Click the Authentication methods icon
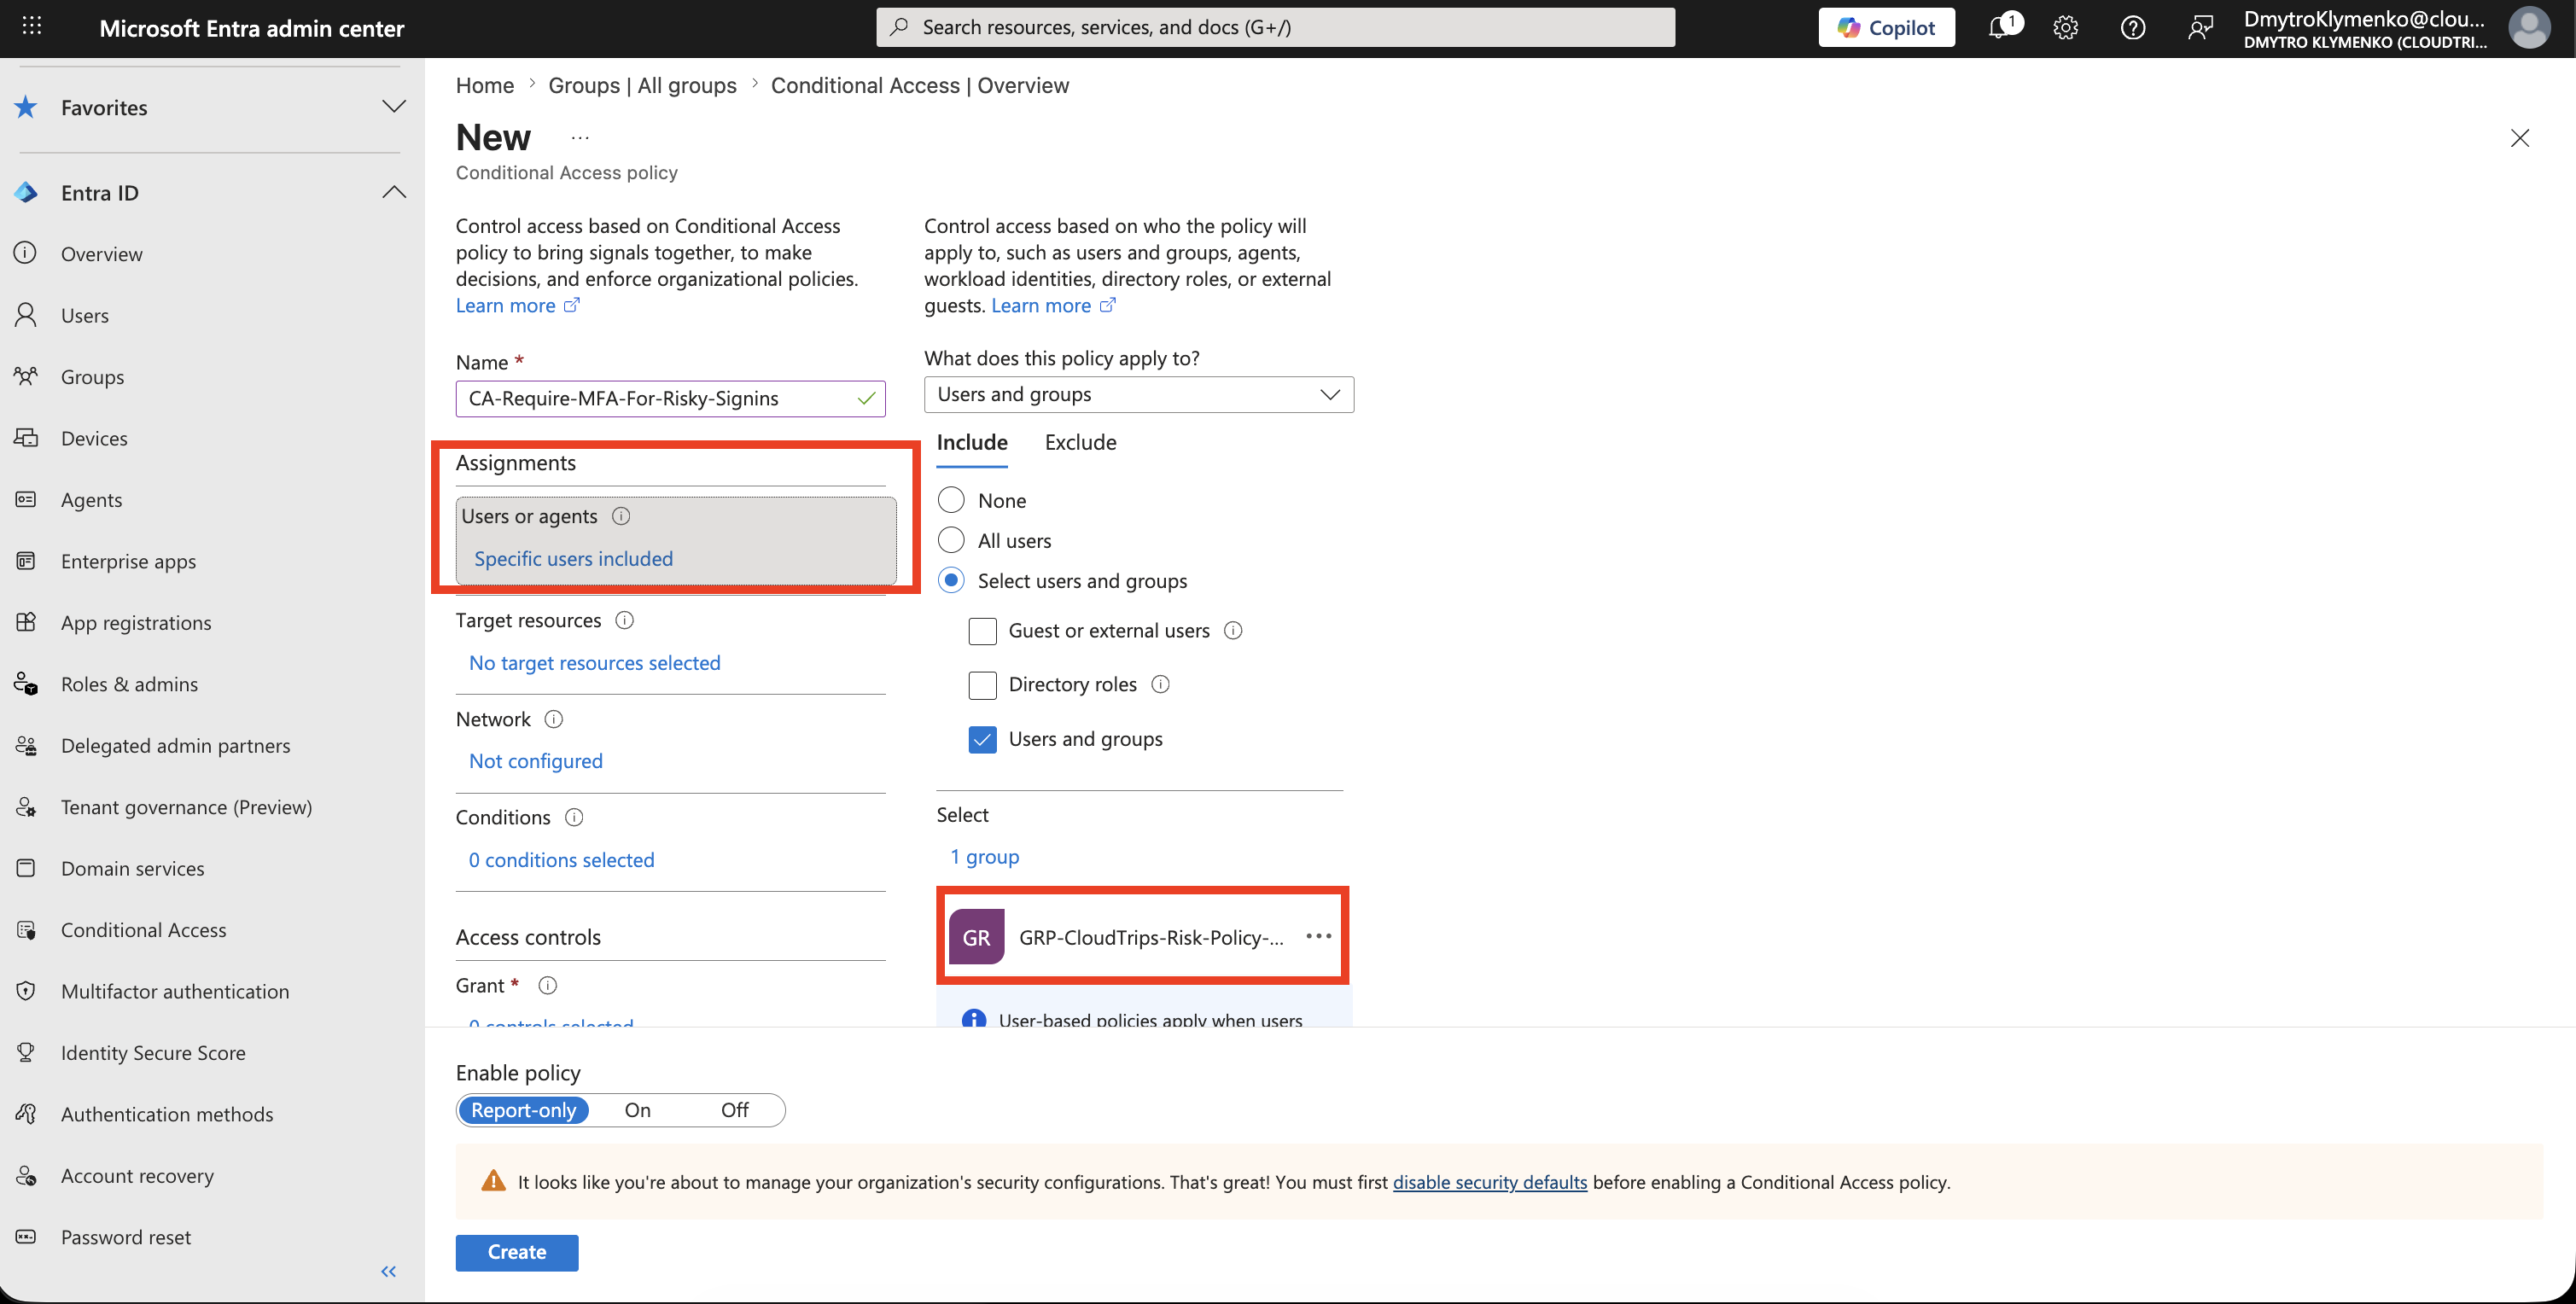The image size is (2576, 1304). tap(26, 1114)
